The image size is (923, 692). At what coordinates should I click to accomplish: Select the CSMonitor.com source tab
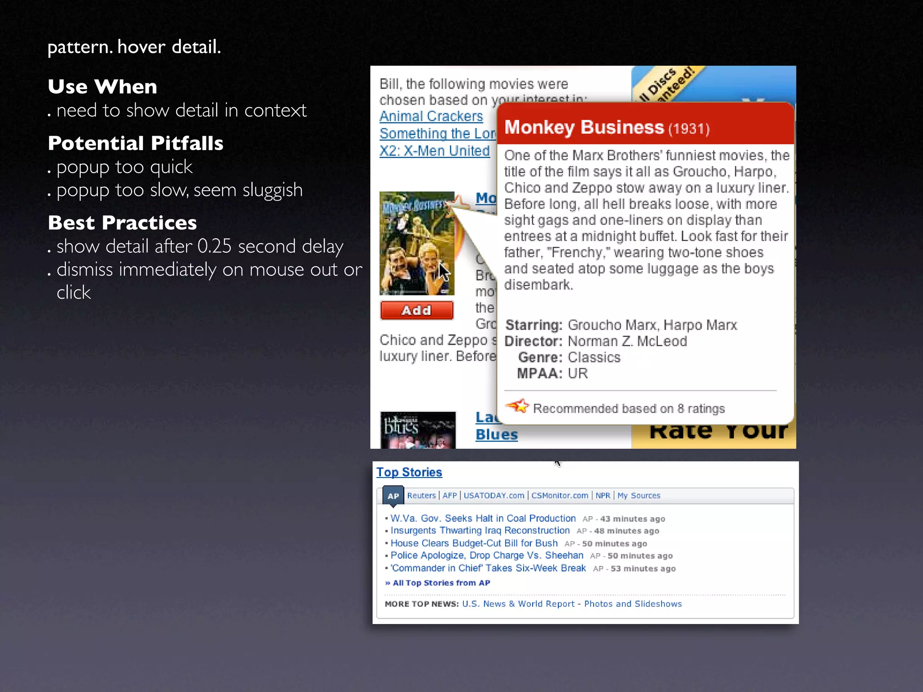560,496
